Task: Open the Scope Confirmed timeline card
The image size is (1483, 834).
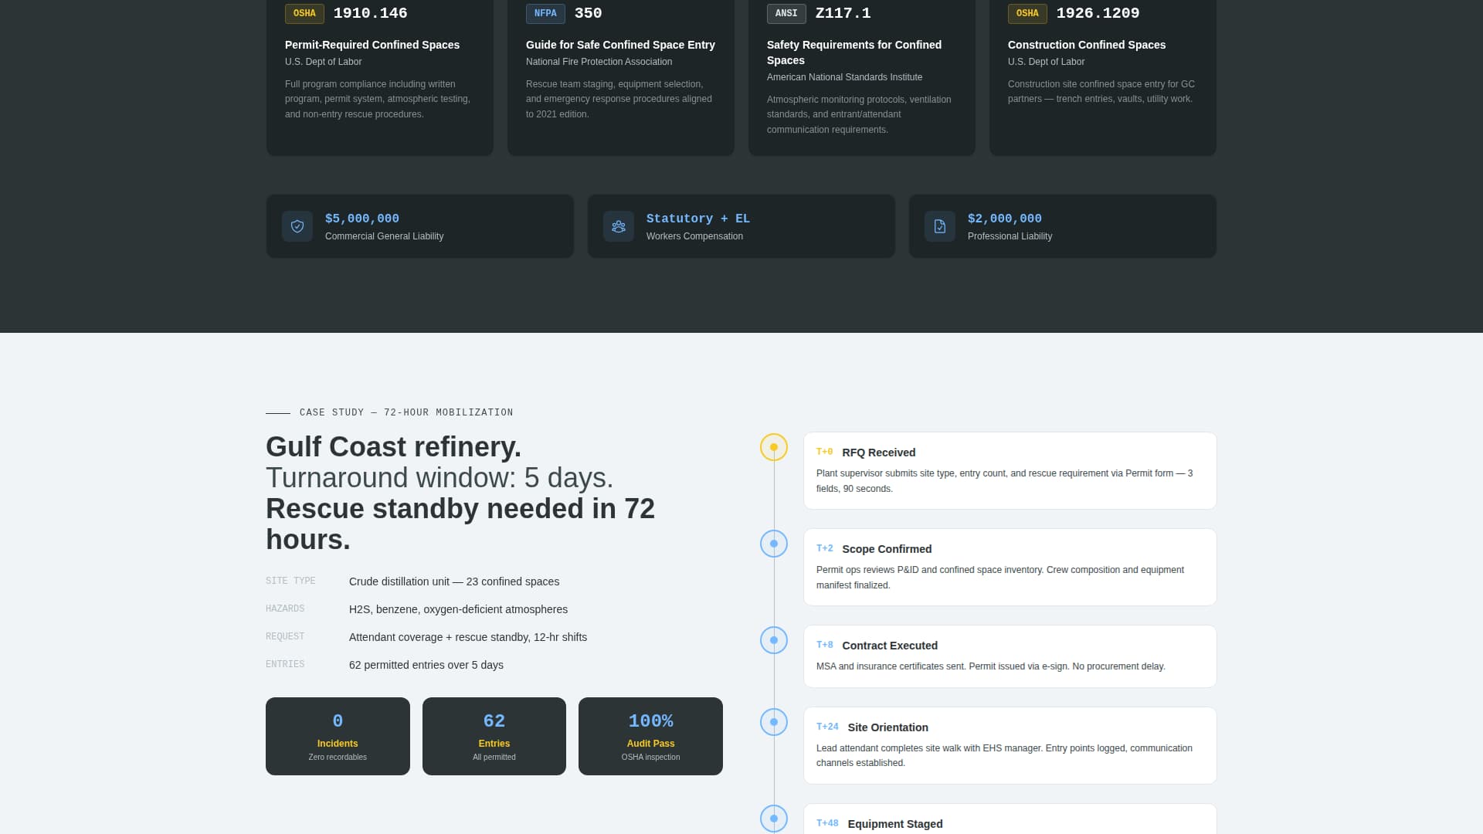Action: 1010,567
